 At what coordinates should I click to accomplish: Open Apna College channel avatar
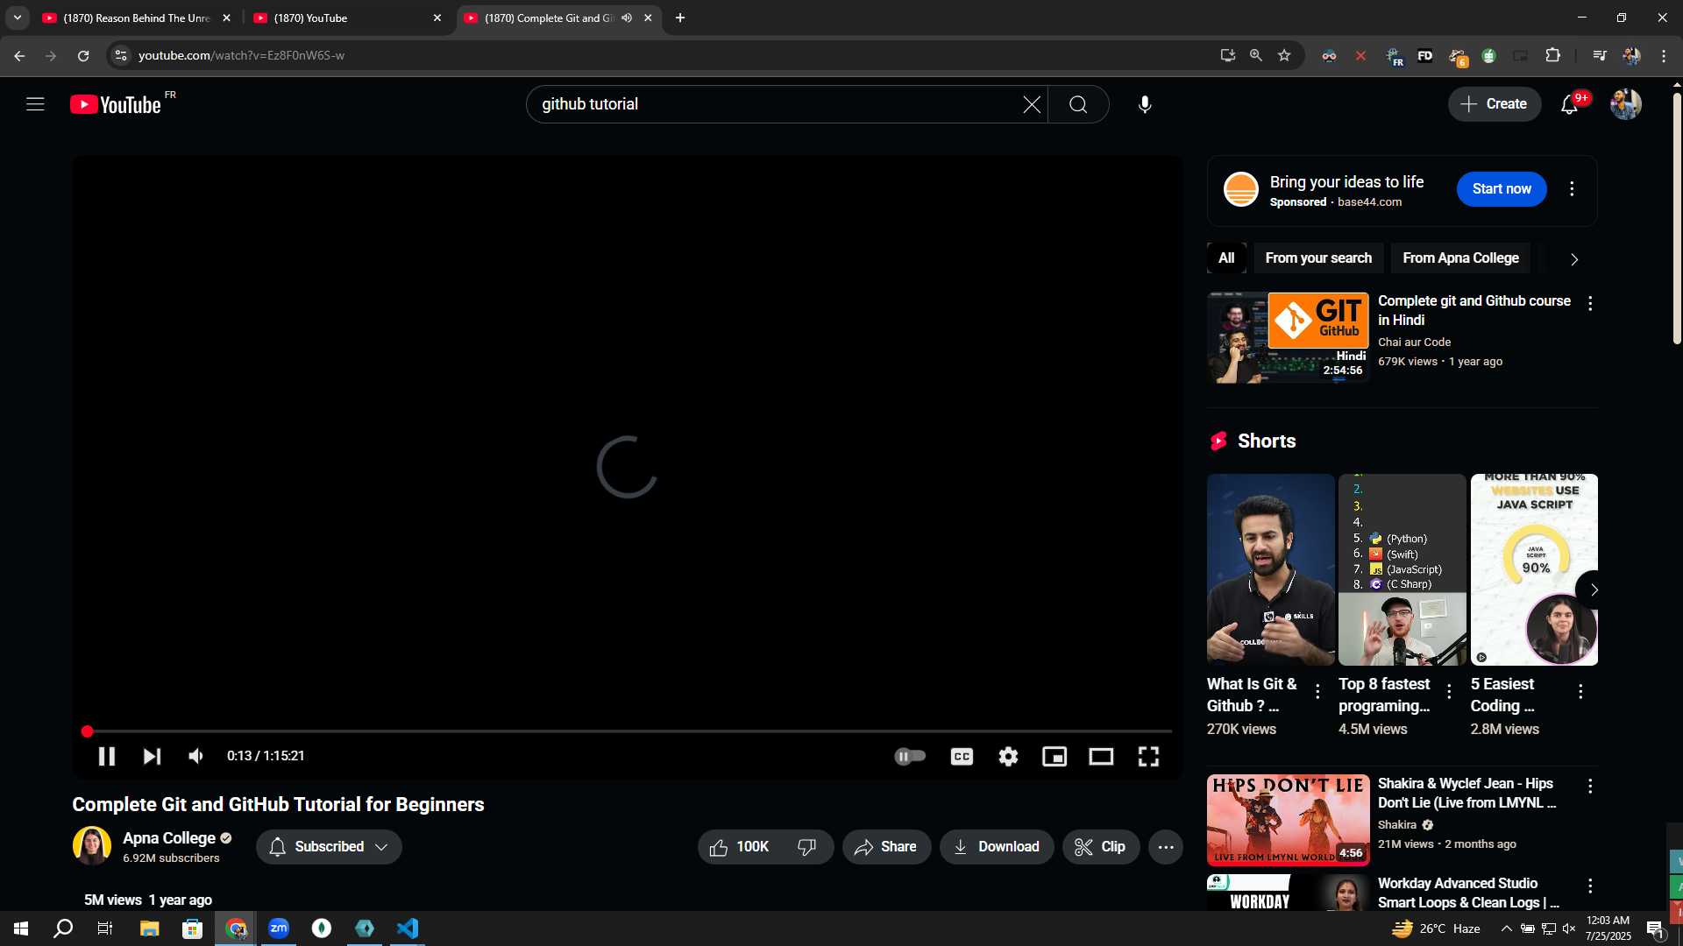(x=92, y=846)
